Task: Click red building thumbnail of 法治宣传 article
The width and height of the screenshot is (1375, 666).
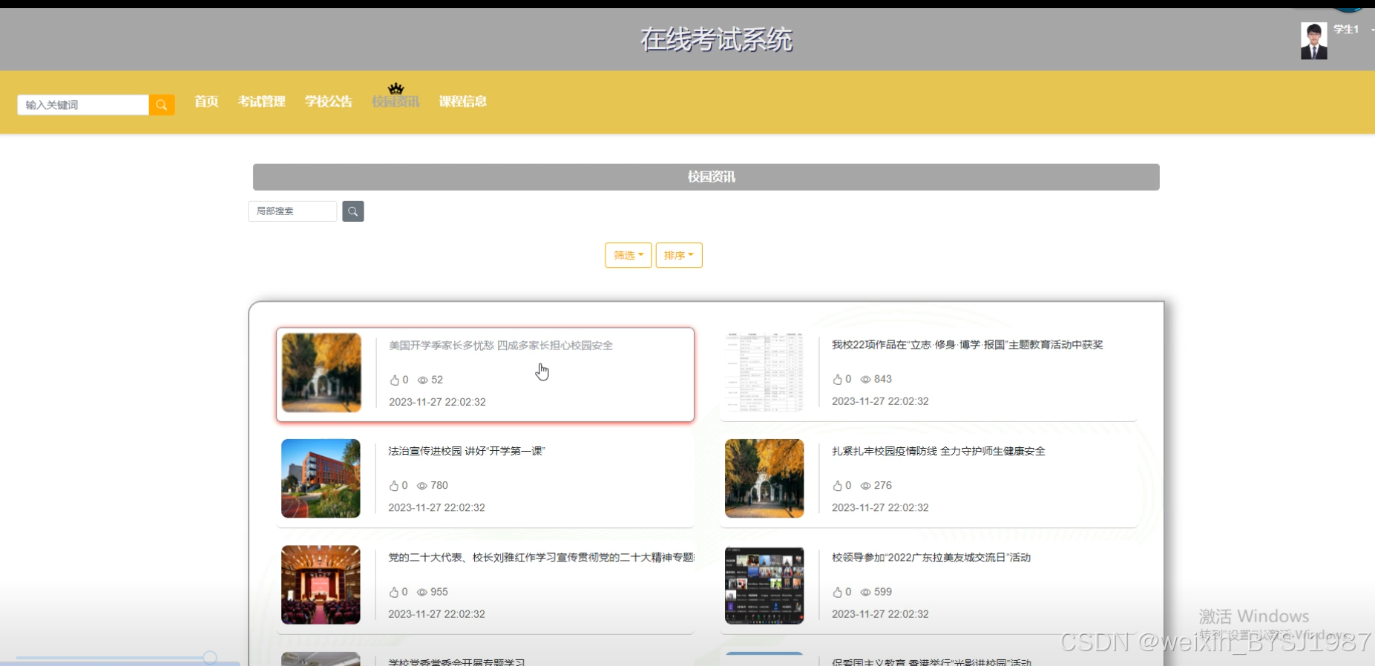Action: click(x=321, y=478)
